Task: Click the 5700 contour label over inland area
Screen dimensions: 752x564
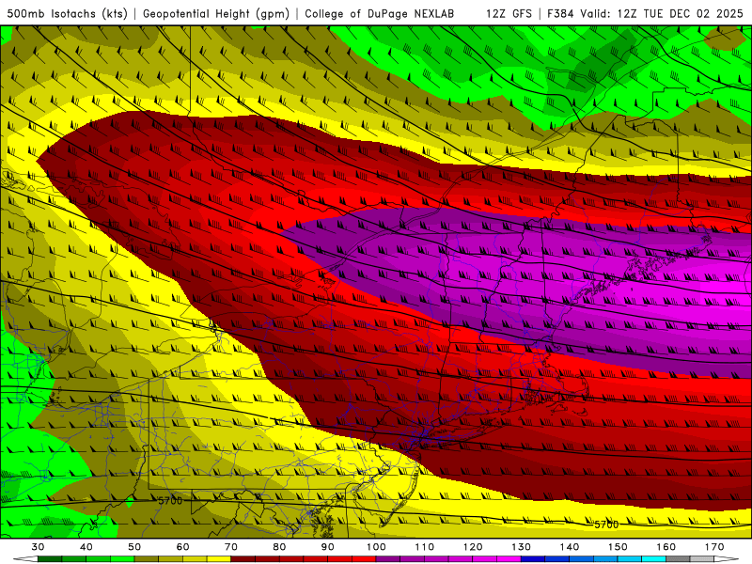Action: (x=170, y=501)
